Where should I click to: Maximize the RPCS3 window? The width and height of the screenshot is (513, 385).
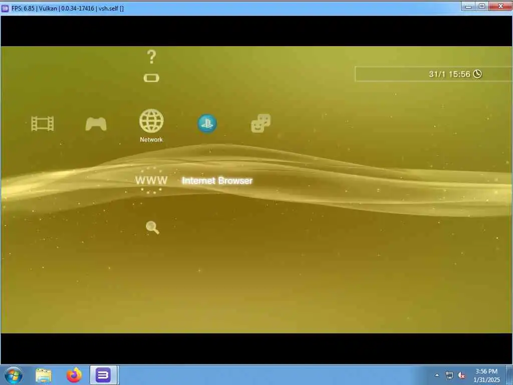[x=482, y=6]
